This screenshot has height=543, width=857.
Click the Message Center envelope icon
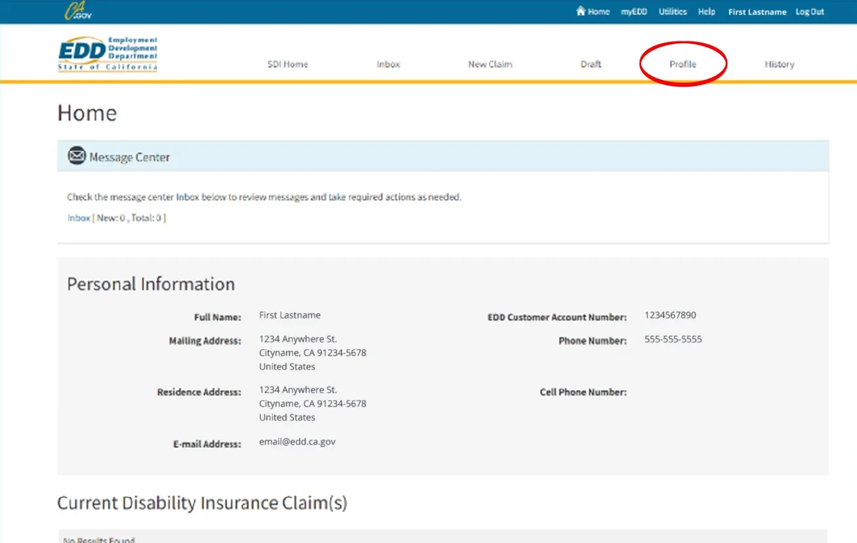tap(77, 156)
